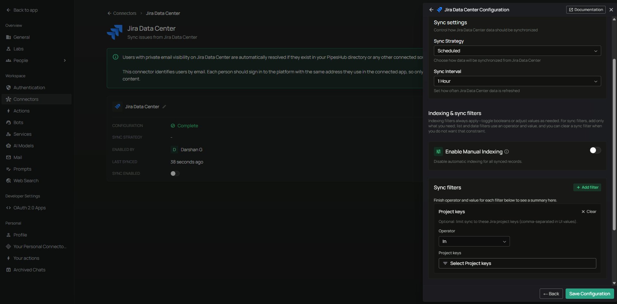Click the Labs flask icon
The height and width of the screenshot is (304, 617).
8,49
